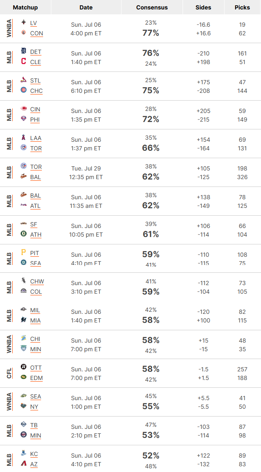Click the Pittsburgh Pirates P logo
The width and height of the screenshot is (261, 472).
pos(23,253)
